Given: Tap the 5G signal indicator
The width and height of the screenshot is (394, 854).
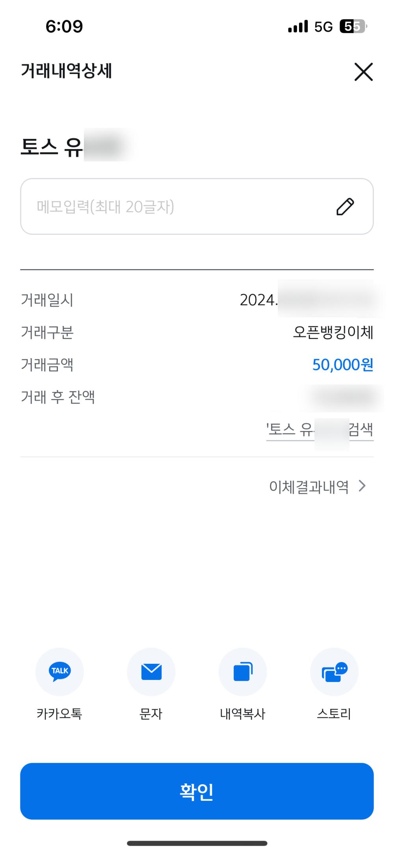Looking at the screenshot, I should [x=323, y=27].
